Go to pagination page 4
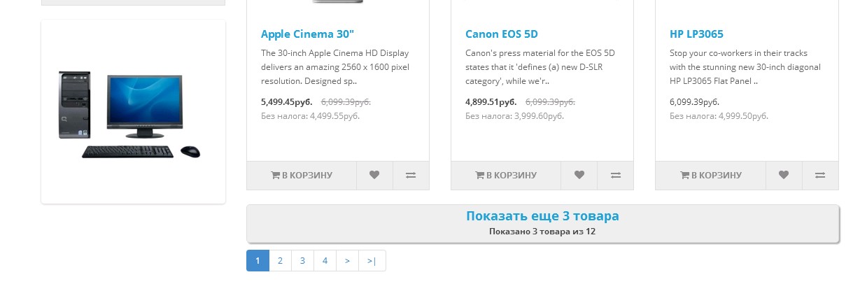The image size is (867, 291). pos(325,260)
